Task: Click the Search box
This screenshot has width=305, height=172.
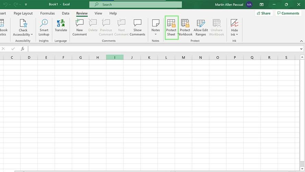Action: tap(136, 4)
